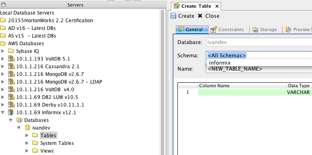
Task: Select AWS Databases tree item
Action: [26, 43]
